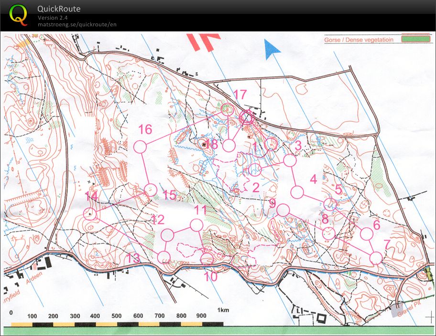
Task: Select the control circle for number 17
Action: point(228,109)
